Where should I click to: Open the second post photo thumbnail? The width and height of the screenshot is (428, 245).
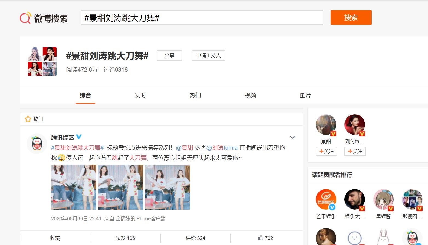pos(120,187)
